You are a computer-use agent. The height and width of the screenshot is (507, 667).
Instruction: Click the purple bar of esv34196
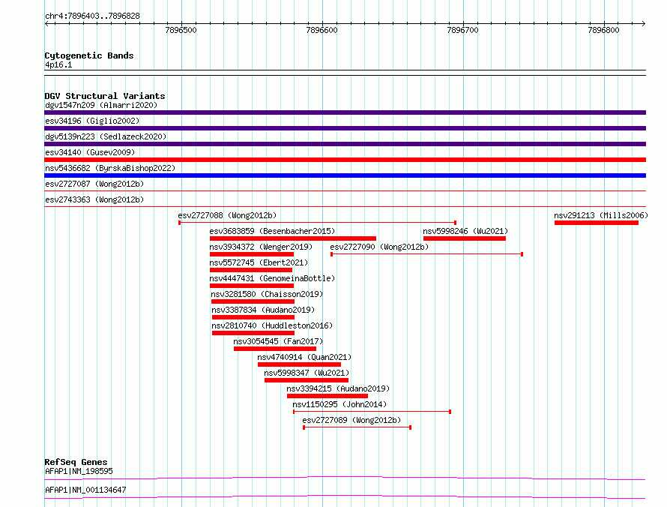345,128
